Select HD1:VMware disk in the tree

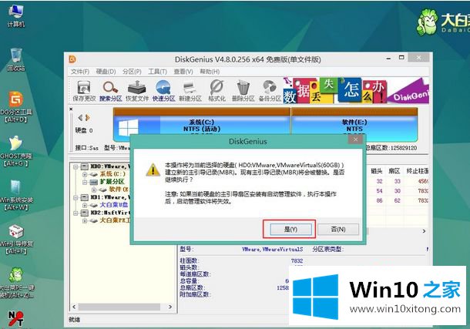pyautogui.click(x=110, y=197)
